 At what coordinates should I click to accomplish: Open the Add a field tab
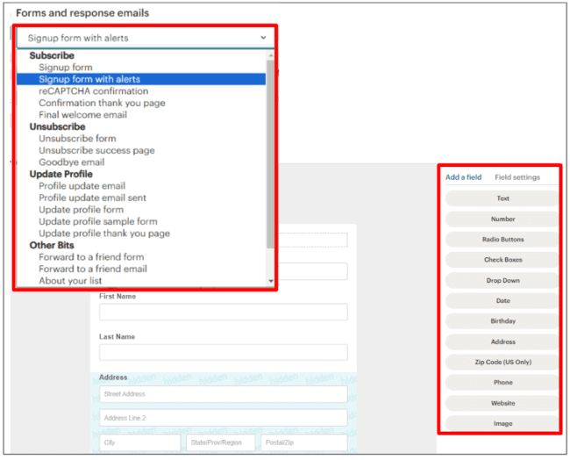tap(463, 177)
